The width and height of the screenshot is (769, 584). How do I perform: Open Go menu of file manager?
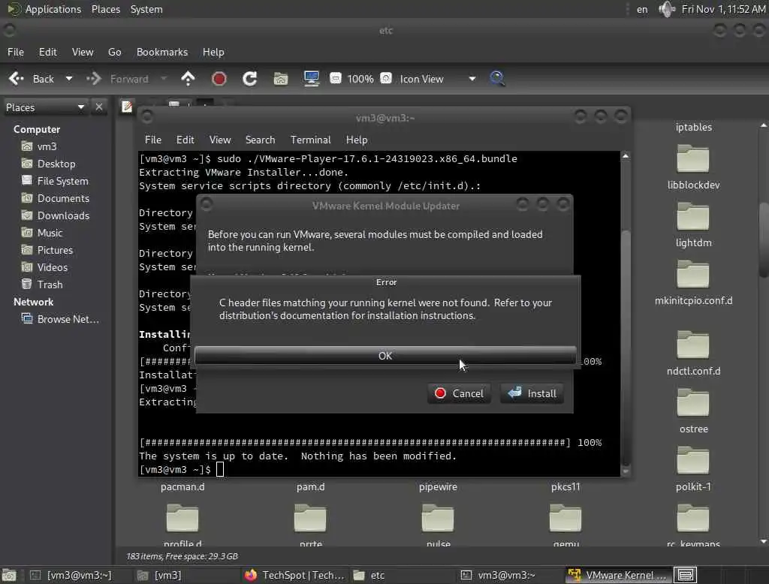pos(114,52)
